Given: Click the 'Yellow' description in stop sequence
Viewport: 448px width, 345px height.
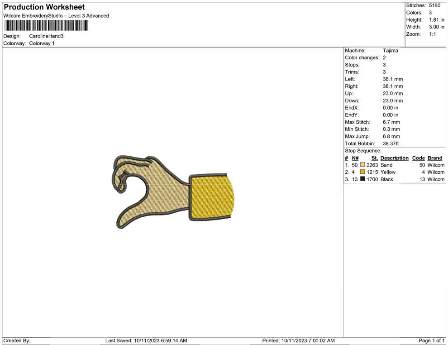Looking at the screenshot, I should tap(388, 172).
